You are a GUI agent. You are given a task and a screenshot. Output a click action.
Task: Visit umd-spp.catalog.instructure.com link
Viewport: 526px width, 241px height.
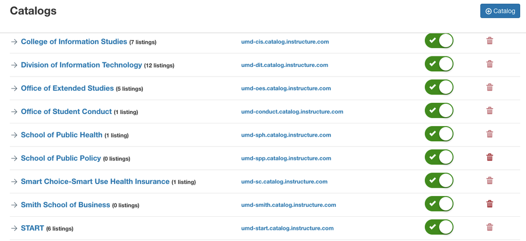pyautogui.click(x=286, y=158)
